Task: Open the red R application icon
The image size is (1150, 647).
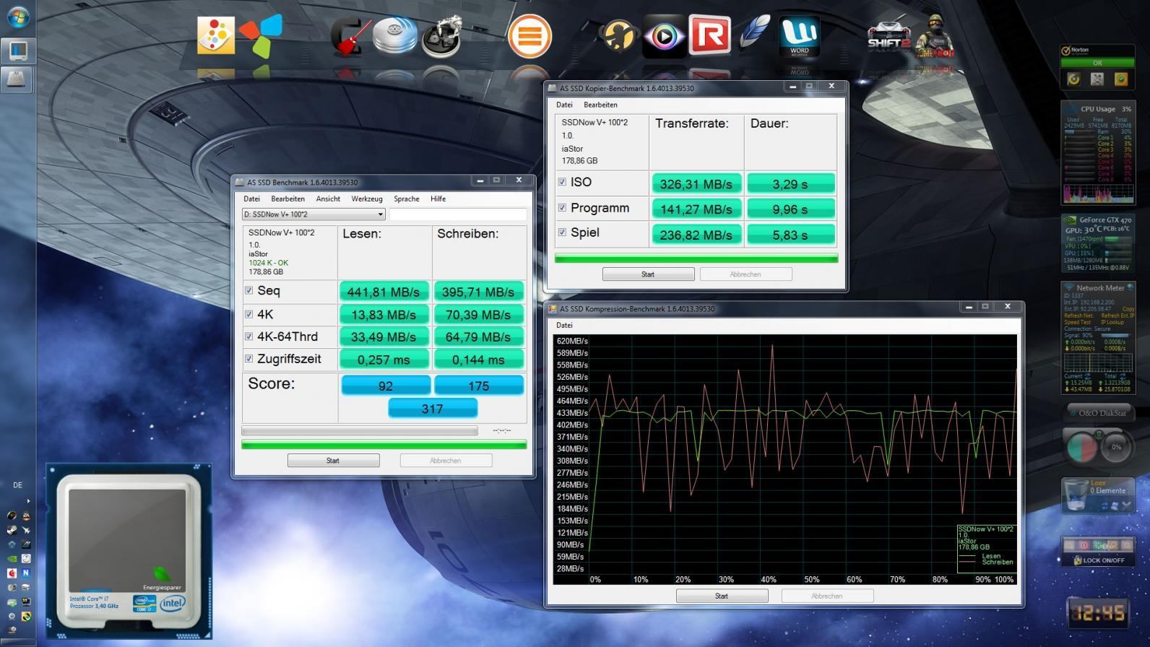Action: 709,35
